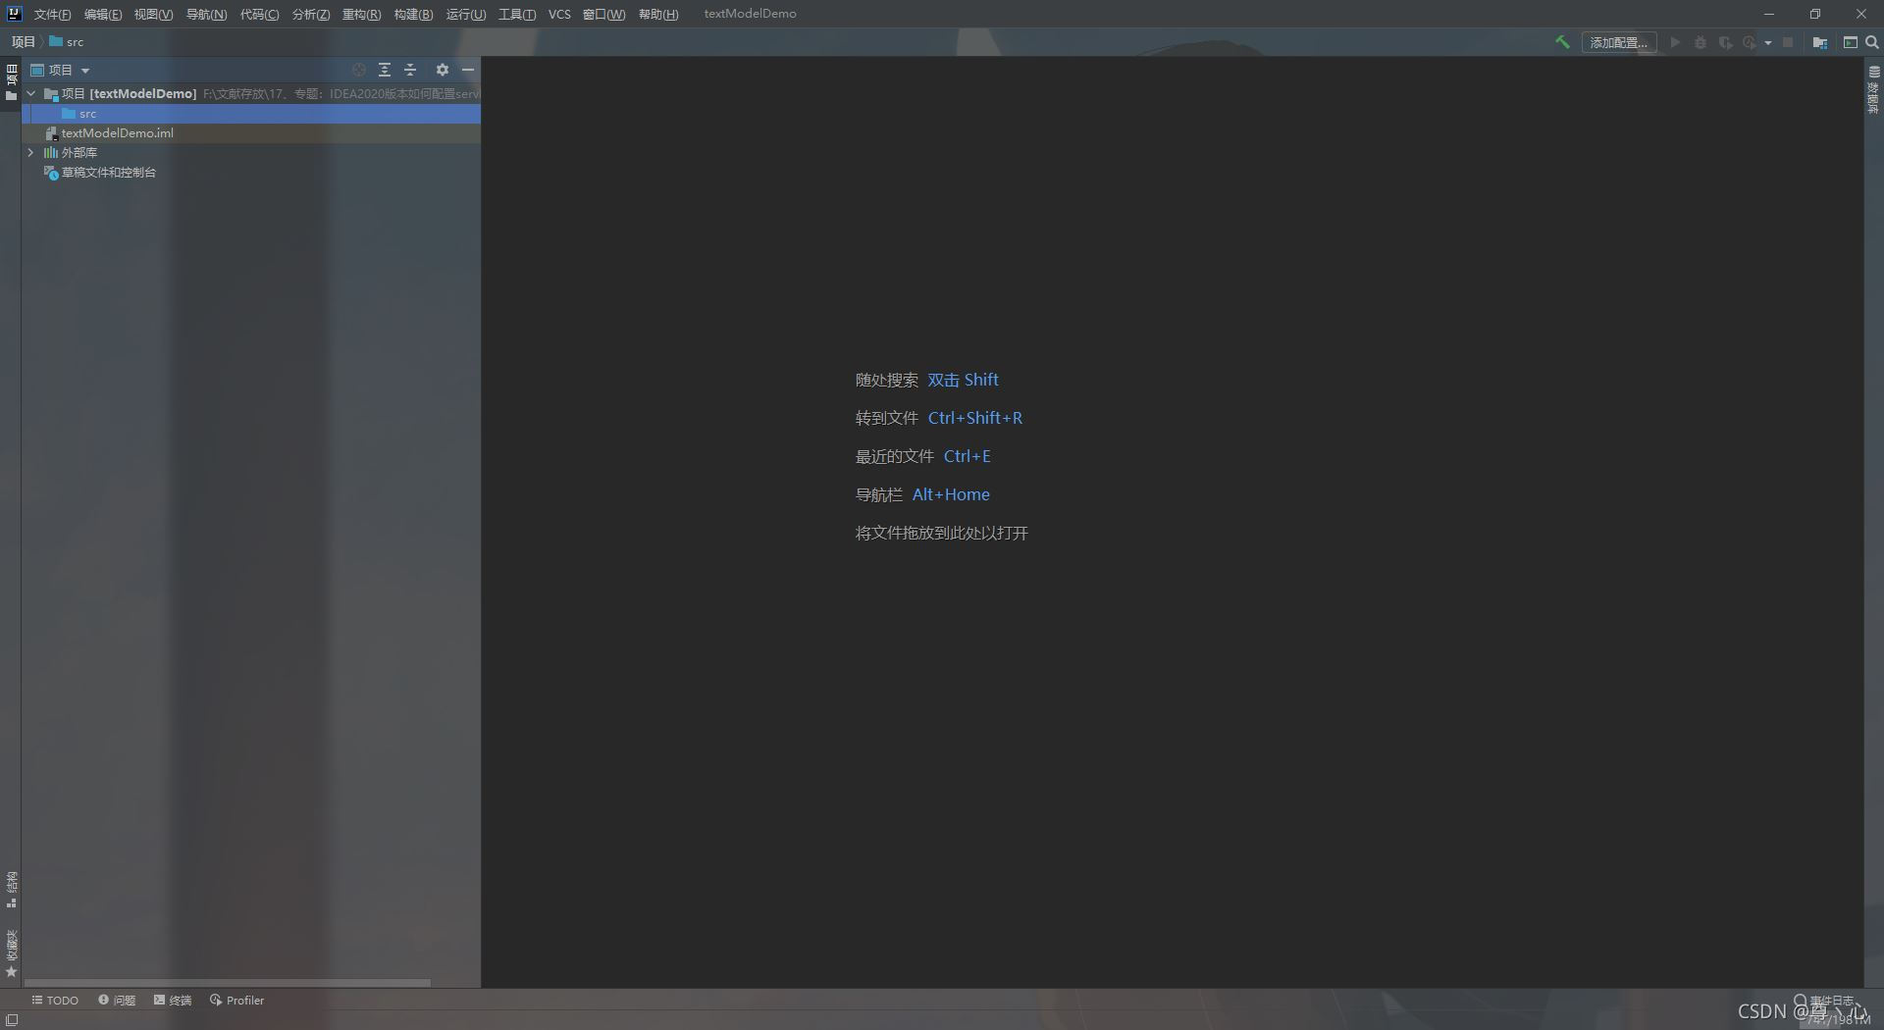Click Collapse All icon in project panel

point(410,70)
